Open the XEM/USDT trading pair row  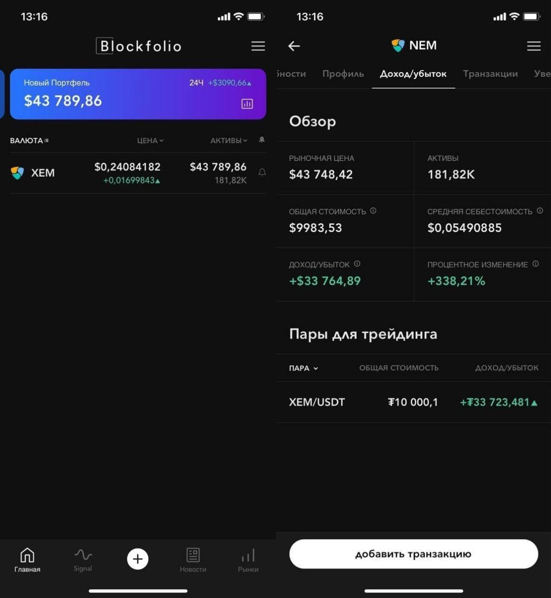tap(414, 402)
